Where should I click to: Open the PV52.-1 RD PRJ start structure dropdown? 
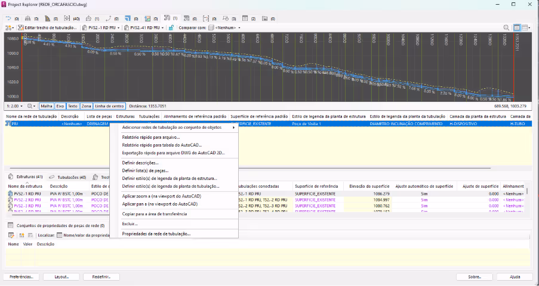tap(101, 28)
